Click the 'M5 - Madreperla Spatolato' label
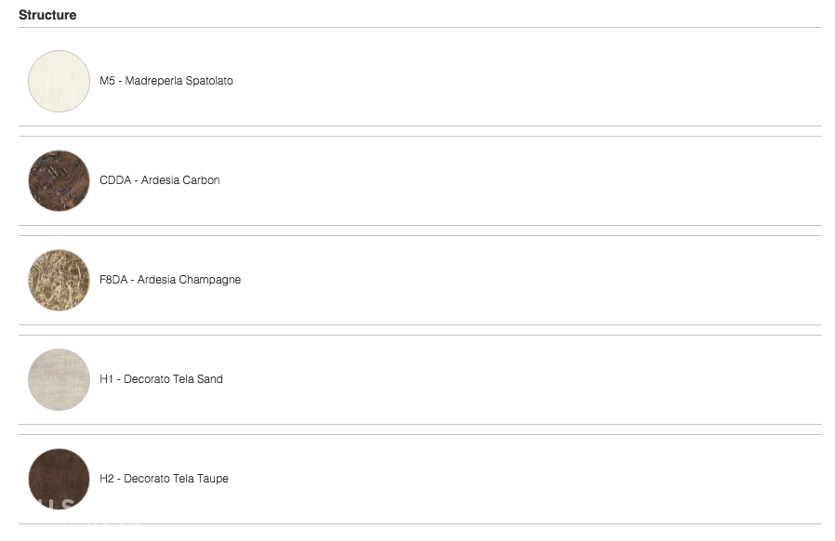 click(x=166, y=81)
